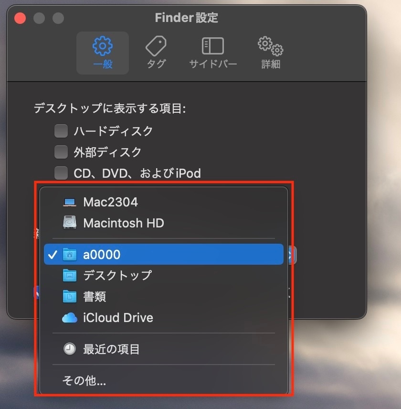Click the a0000 home folder icon
This screenshot has height=409, width=401.
(x=70, y=254)
